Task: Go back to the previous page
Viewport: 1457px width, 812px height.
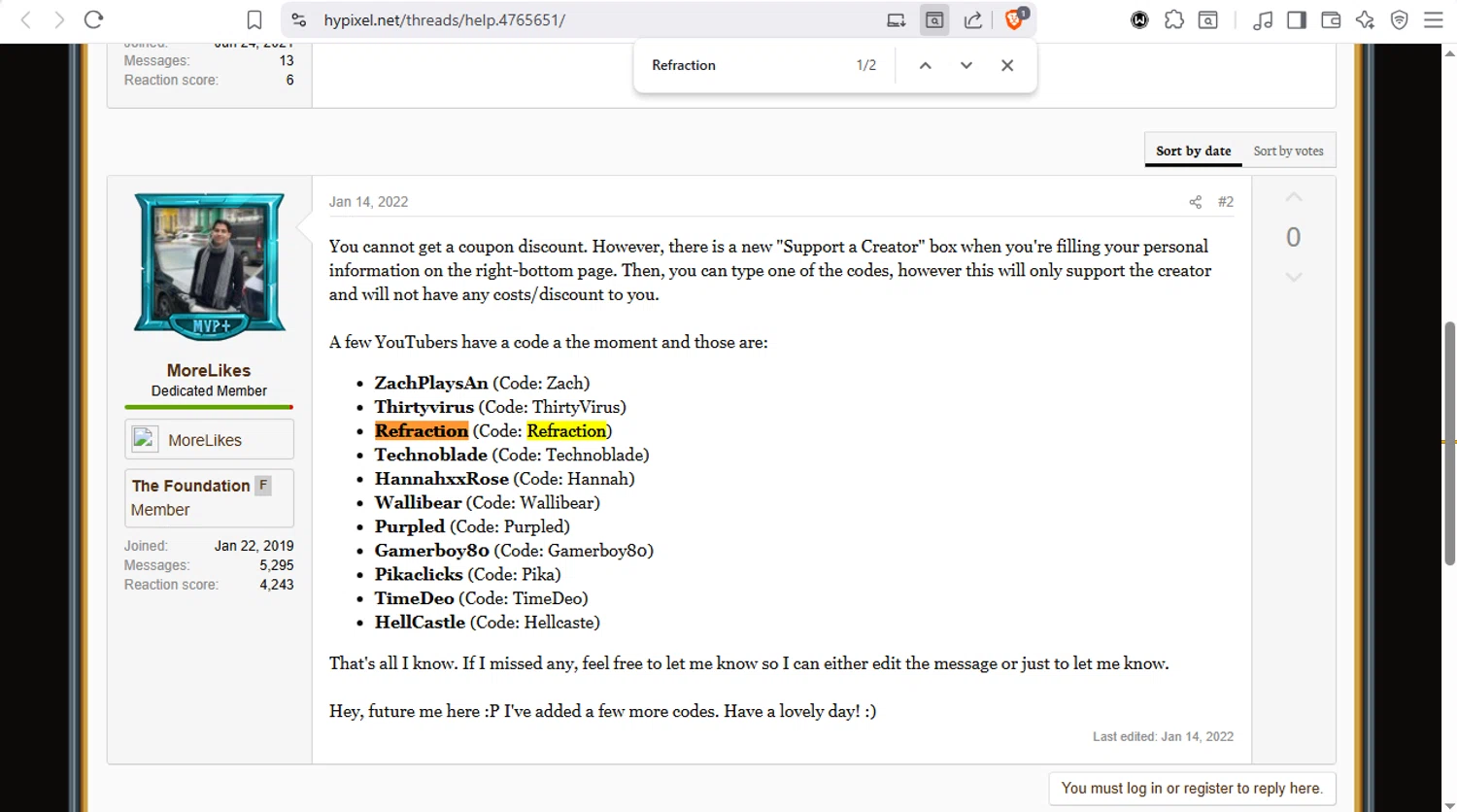Action: 26,19
